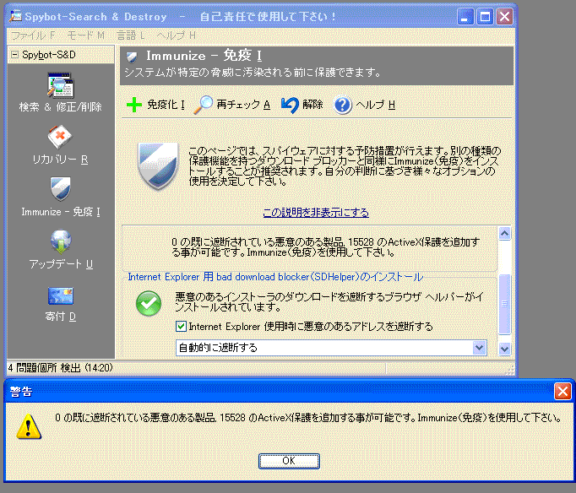
Task: Click the green checkmark SDHelper status icon
Action: [149, 303]
